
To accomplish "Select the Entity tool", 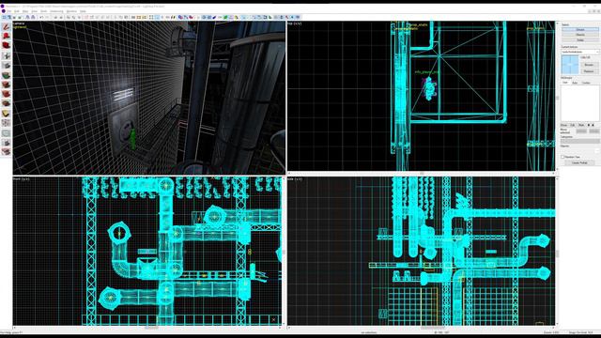I will (x=6, y=55).
